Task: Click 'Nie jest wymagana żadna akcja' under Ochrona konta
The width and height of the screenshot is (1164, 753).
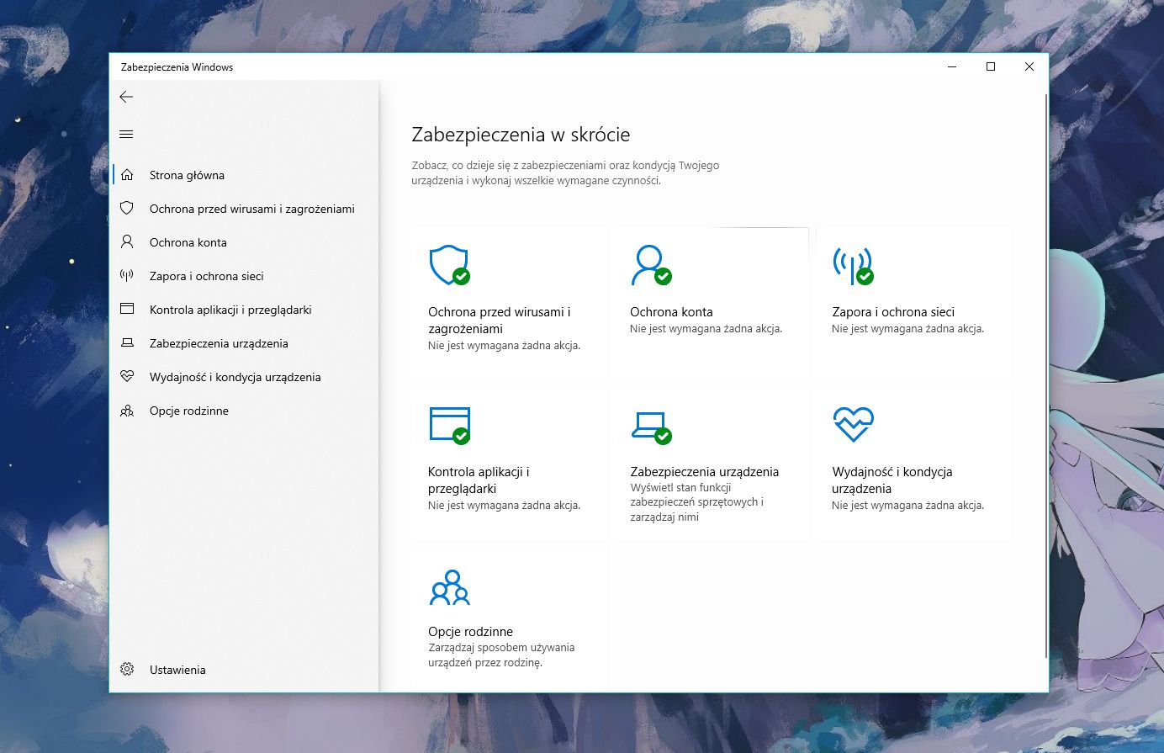Action: click(706, 329)
